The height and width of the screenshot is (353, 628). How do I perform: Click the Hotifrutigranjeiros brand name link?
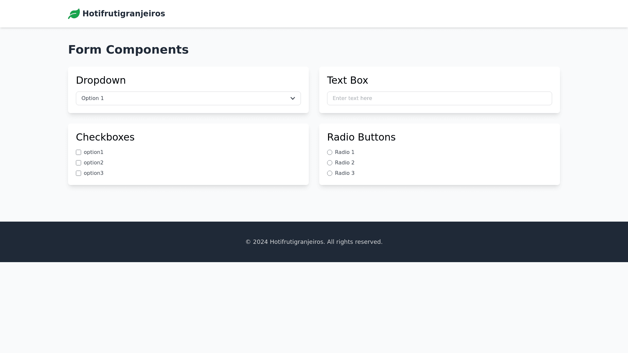click(124, 14)
